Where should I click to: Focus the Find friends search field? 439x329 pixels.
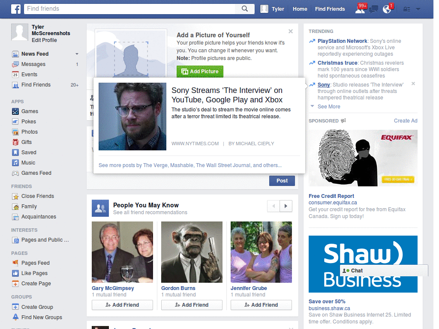pyautogui.click(x=129, y=9)
